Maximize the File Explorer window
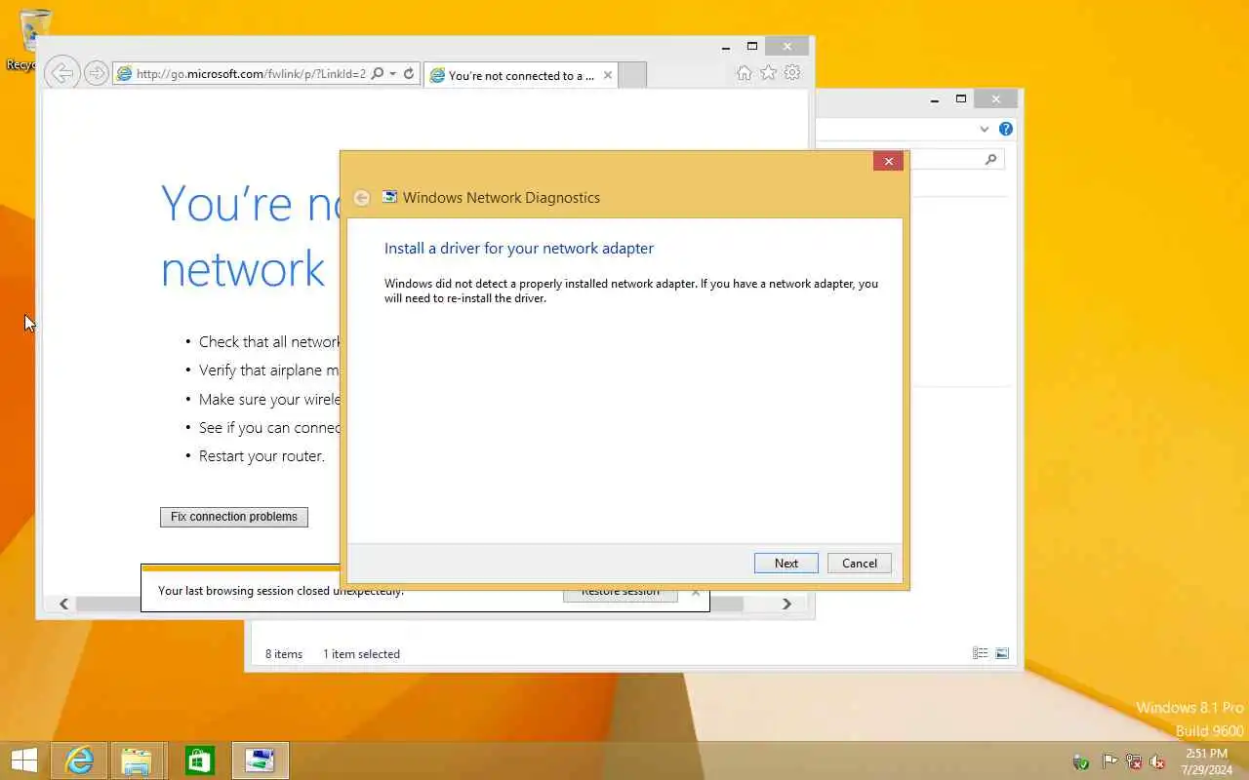The height and width of the screenshot is (780, 1249). tap(961, 98)
